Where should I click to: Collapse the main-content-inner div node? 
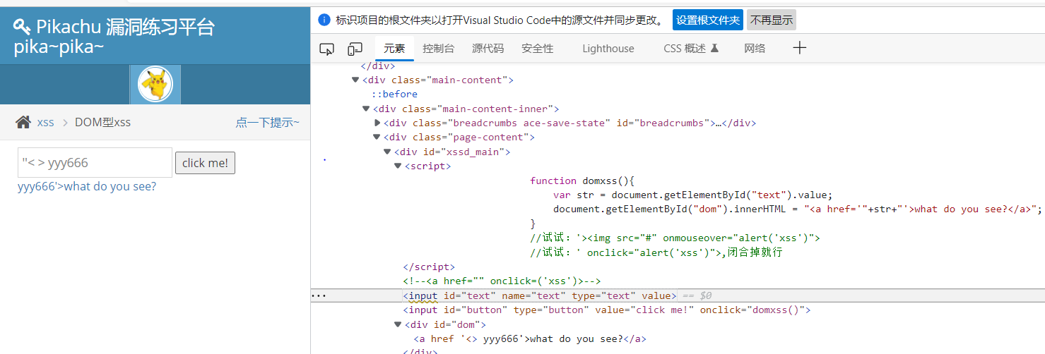tap(366, 109)
